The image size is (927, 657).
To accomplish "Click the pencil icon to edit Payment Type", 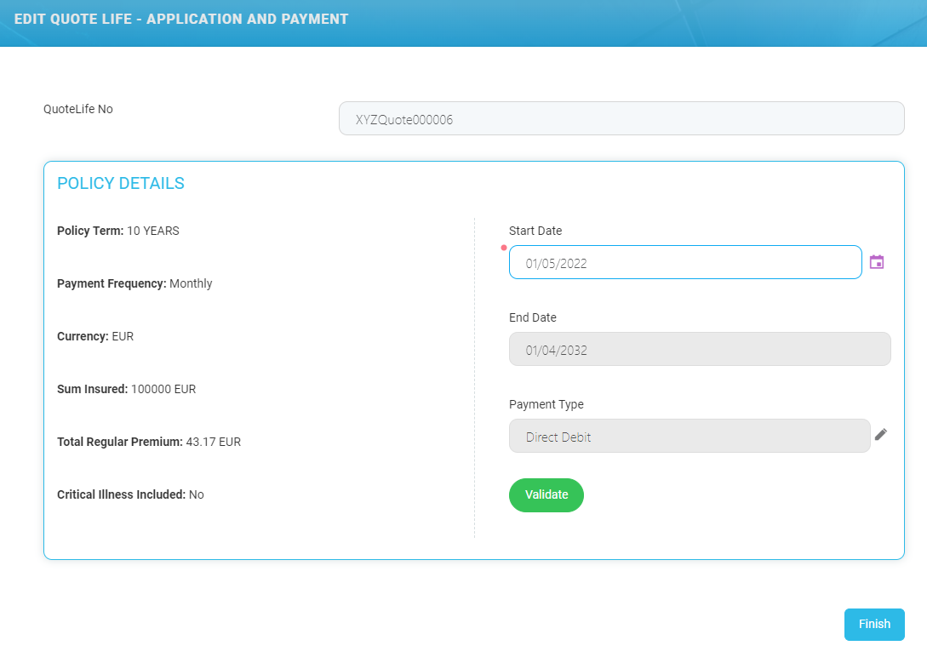I will click(881, 435).
